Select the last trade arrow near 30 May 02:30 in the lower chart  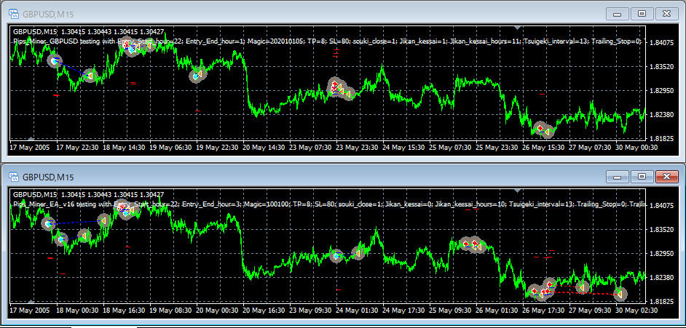[x=620, y=294]
